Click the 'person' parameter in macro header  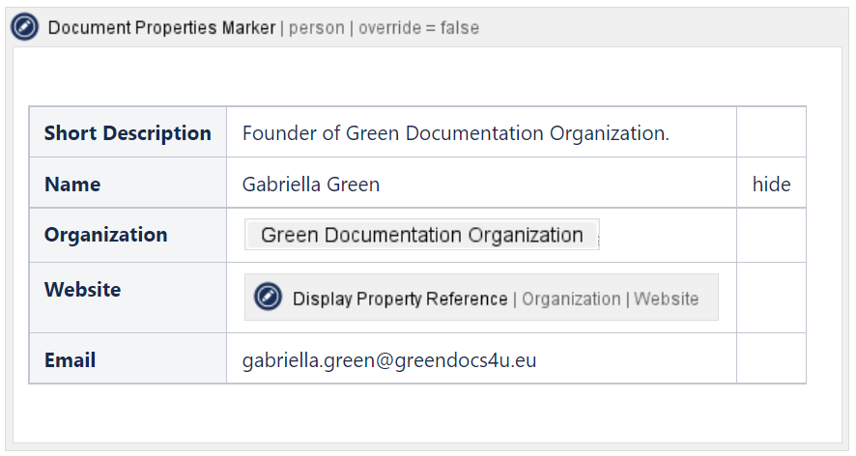(x=316, y=28)
